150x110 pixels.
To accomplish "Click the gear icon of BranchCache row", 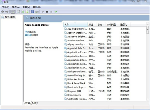I will pos(65,95).
